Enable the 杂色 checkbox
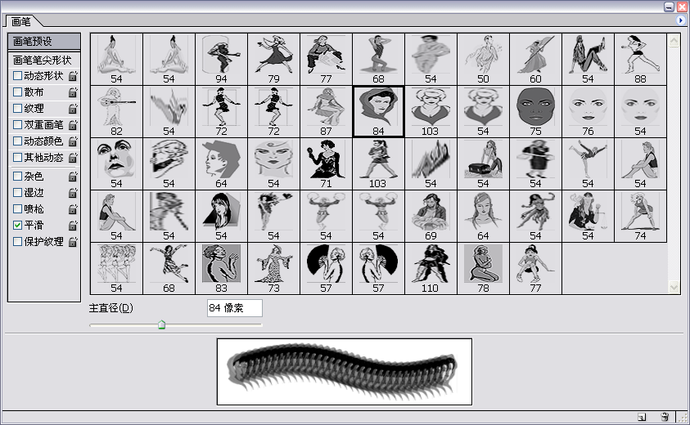The width and height of the screenshot is (690, 425). pos(18,177)
